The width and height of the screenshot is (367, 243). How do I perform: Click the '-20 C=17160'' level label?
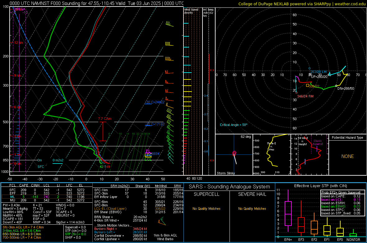pos(155,124)
